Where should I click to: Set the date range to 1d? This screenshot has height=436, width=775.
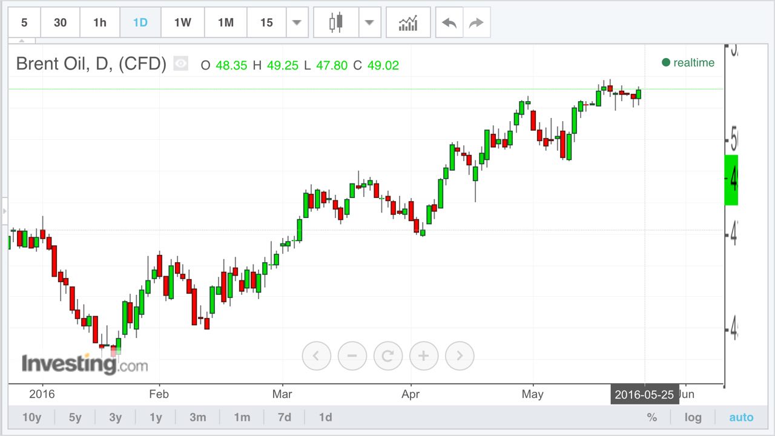click(325, 417)
